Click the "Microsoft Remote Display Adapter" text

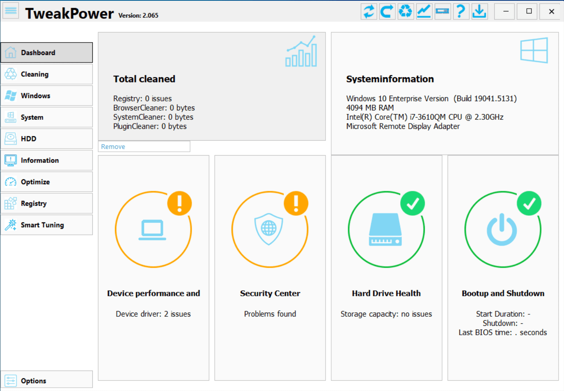click(403, 126)
